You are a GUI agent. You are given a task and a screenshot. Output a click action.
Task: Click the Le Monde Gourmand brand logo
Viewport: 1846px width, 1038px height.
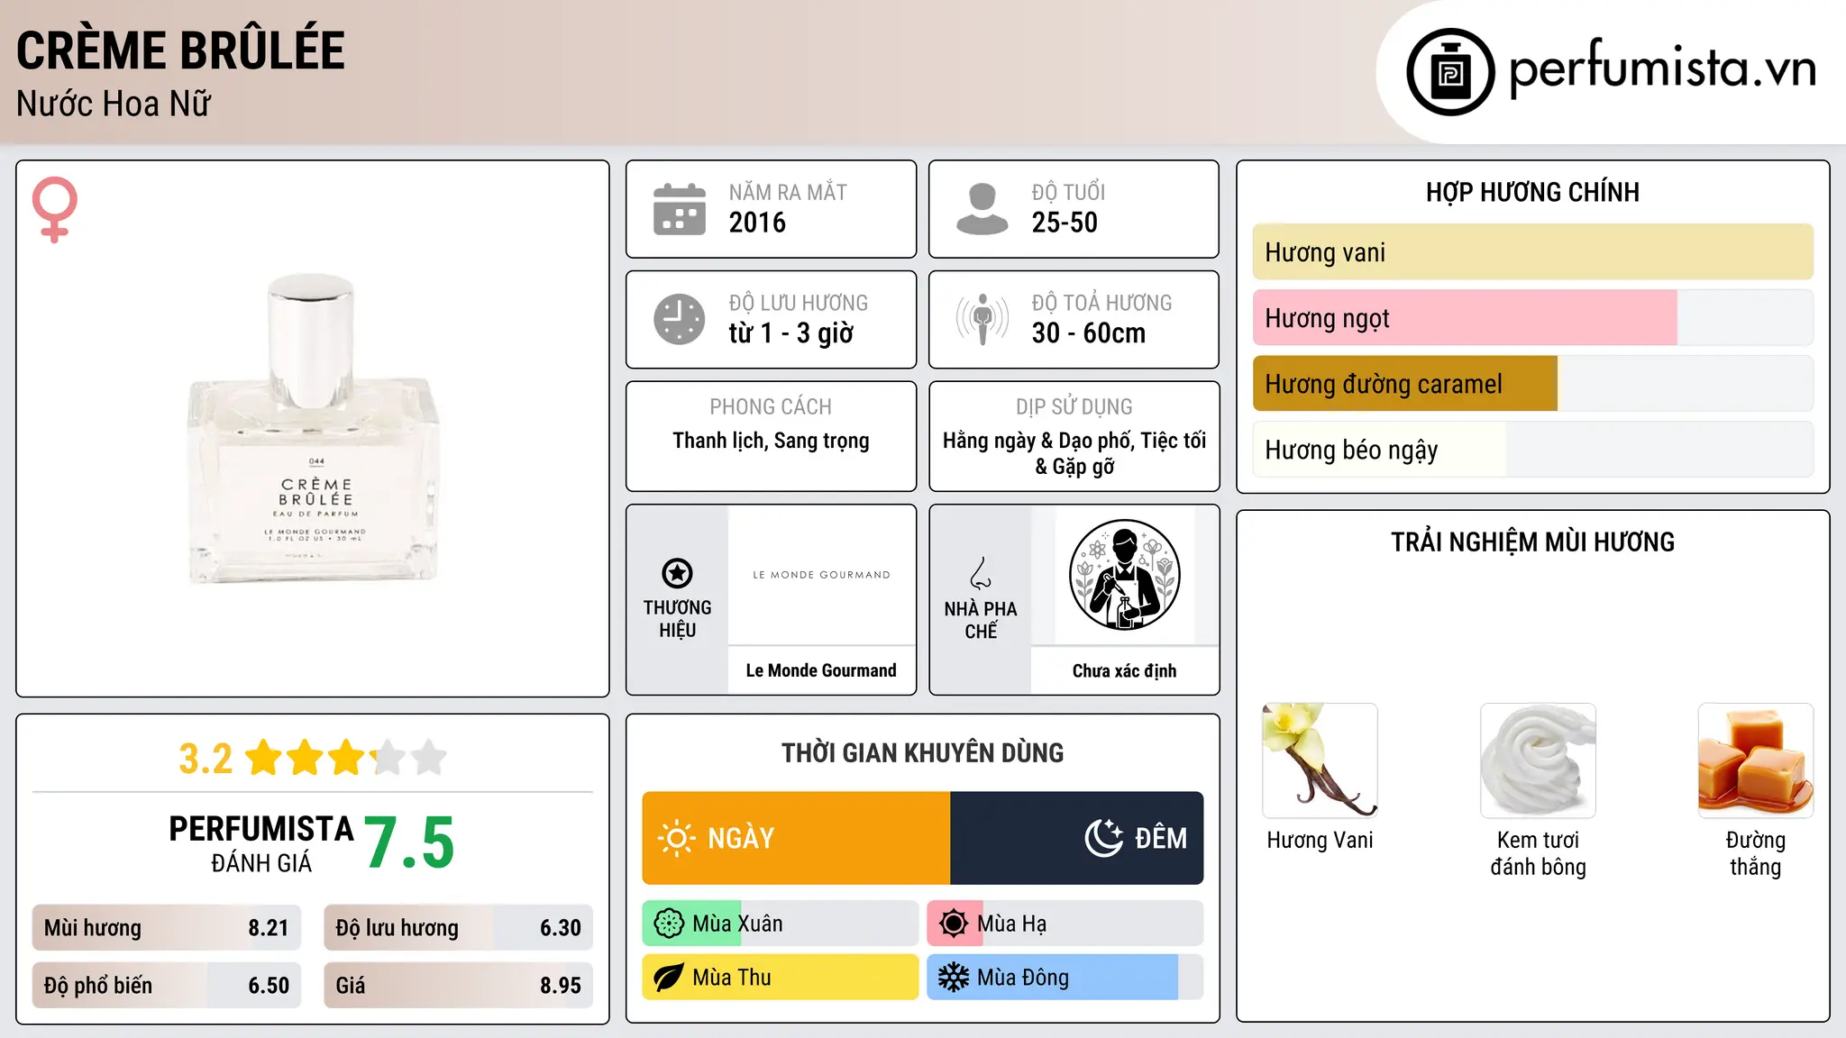point(821,575)
